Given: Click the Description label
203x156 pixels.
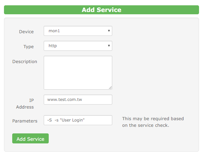Looking at the screenshot, I should pos(25,61).
